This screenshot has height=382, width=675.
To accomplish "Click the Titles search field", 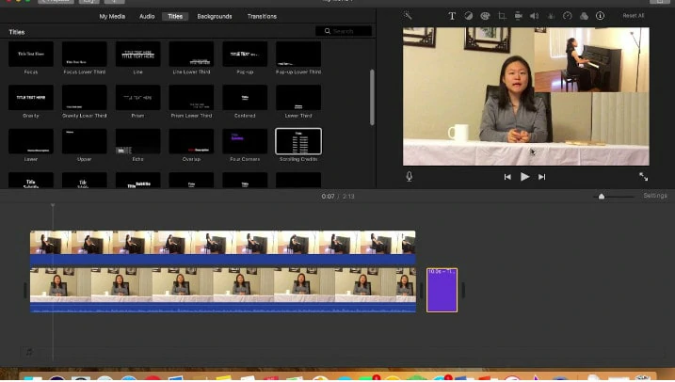I will (x=344, y=31).
